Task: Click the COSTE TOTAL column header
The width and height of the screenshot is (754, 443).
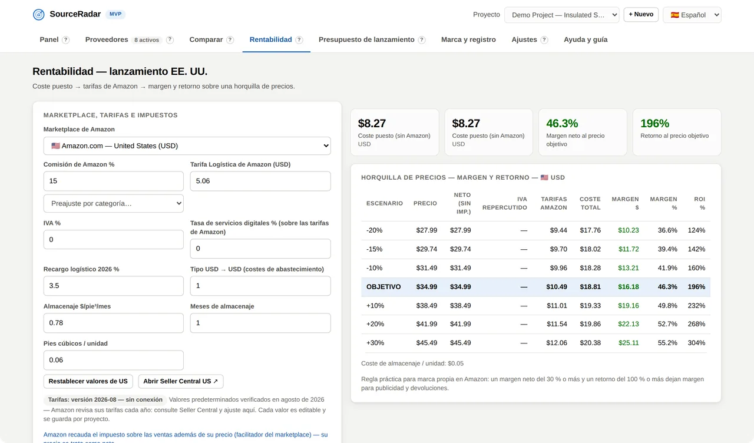Action: [590, 203]
